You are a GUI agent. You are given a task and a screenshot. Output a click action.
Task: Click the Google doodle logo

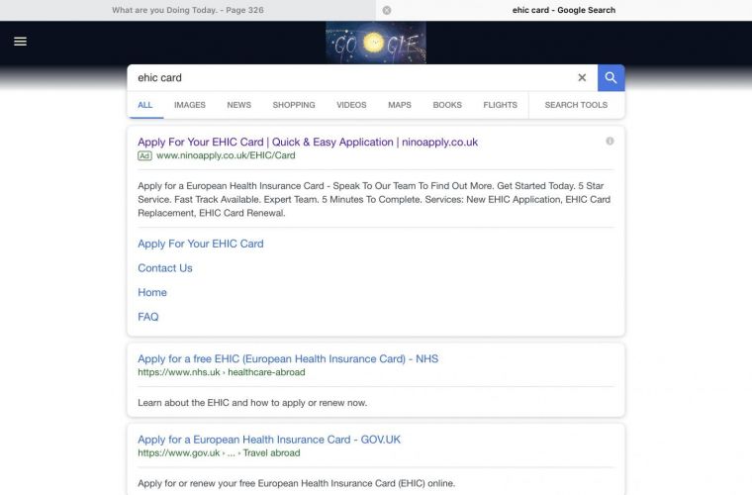click(x=376, y=43)
